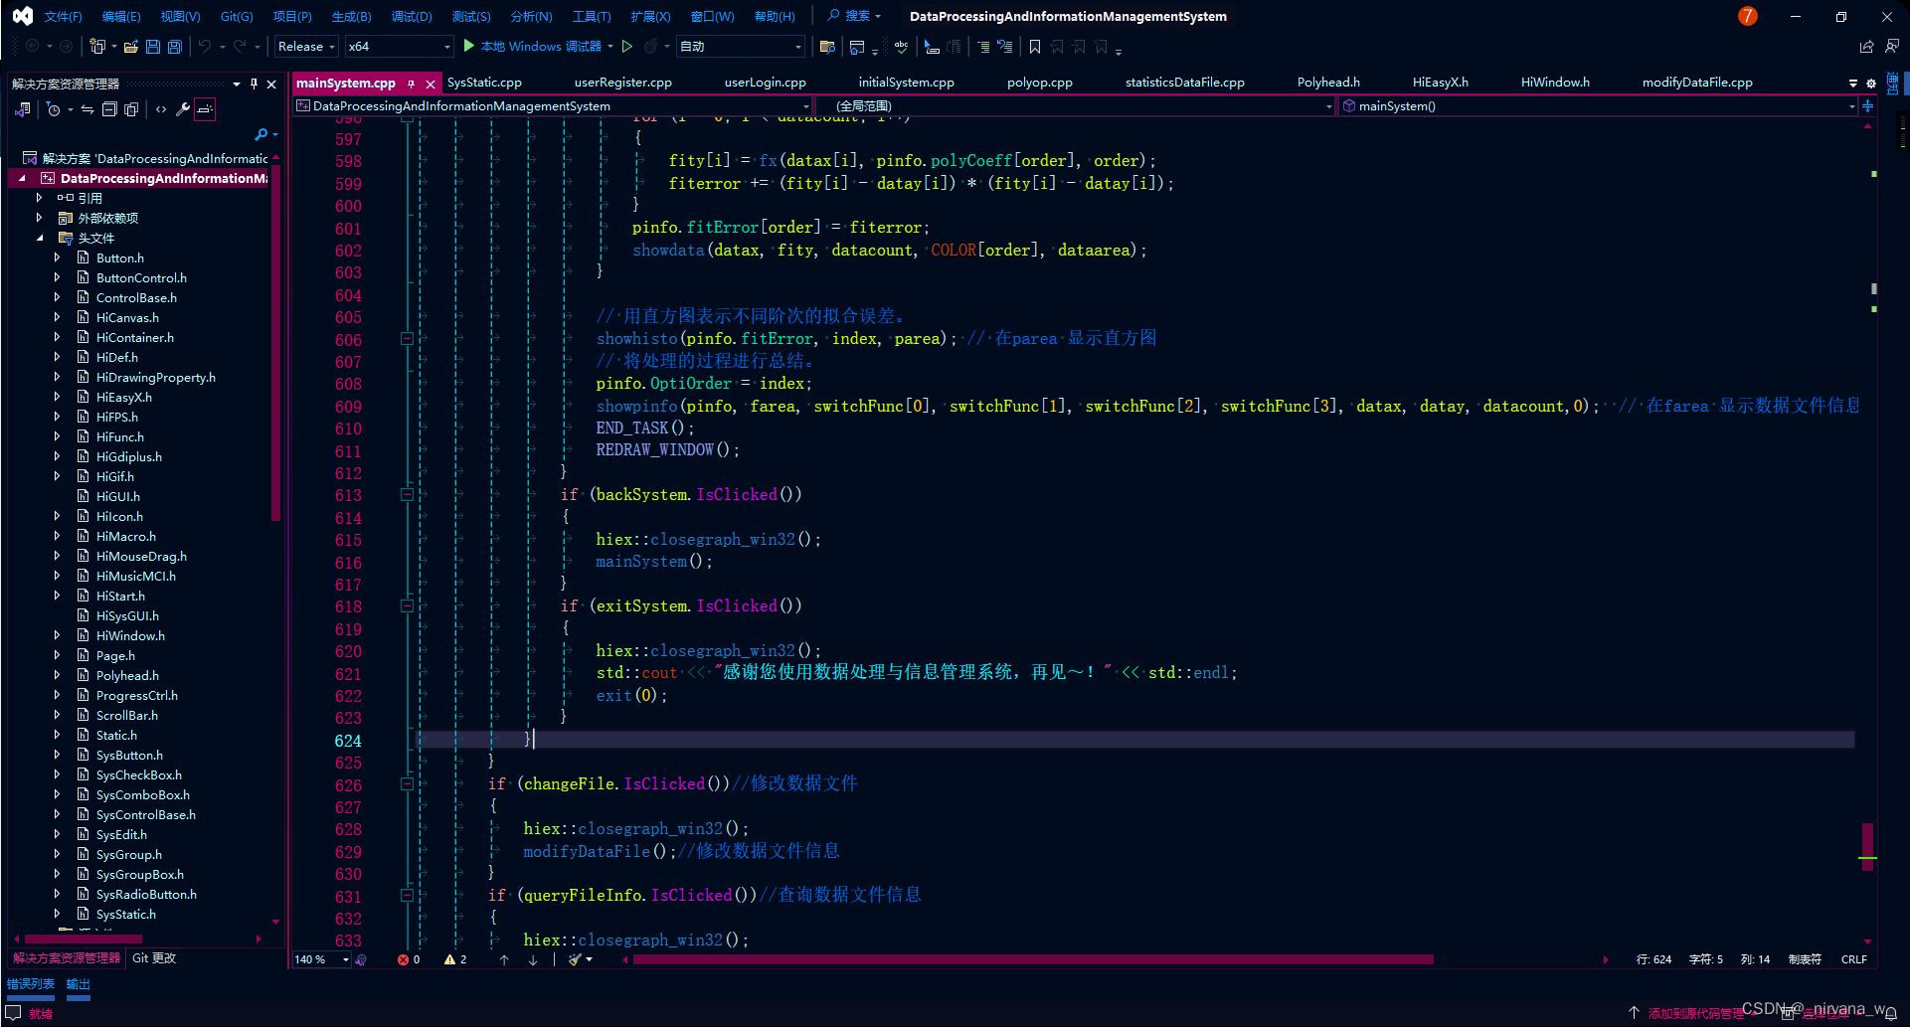Open the (全局范围) scope dropdown
Screen dimensions: 1910x1027
(x=1075, y=106)
